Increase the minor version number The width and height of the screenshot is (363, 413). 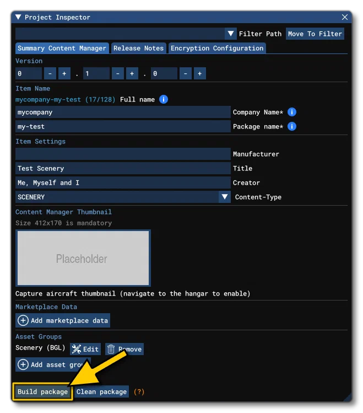click(132, 73)
